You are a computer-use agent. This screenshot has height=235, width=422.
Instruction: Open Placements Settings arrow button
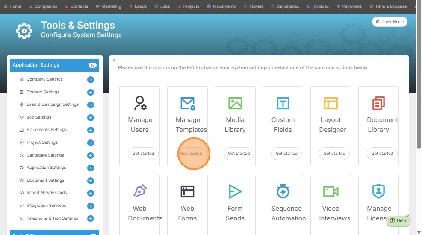point(91,130)
